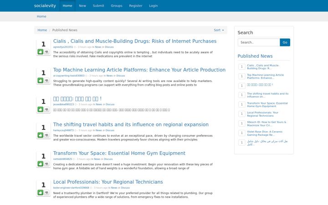Open the Groups menu item
Image resolution: width=328 pixels, height=205 pixels.
117,5
